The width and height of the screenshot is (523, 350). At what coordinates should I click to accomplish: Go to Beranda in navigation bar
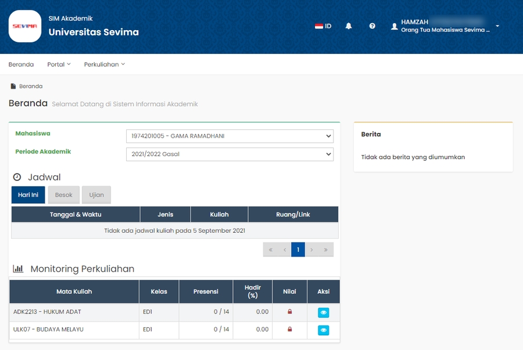21,64
